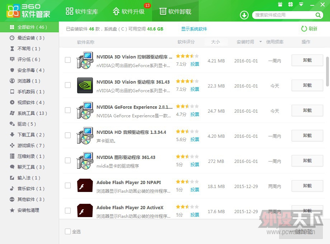Click the 安装时间 sort arrow
This screenshot has height=244, width=330.
tap(260, 42)
